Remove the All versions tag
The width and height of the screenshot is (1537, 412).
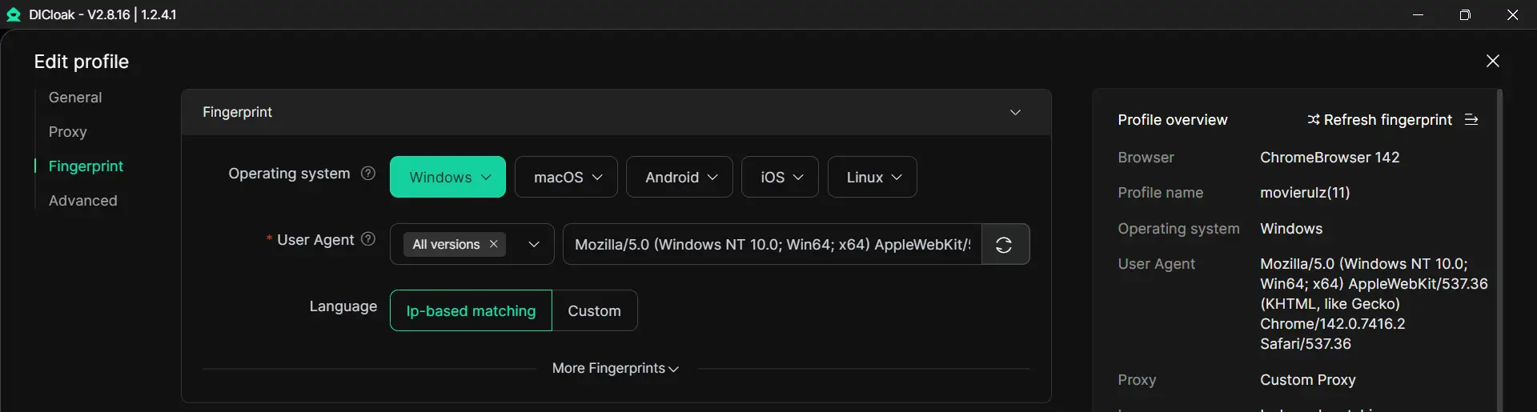point(494,245)
